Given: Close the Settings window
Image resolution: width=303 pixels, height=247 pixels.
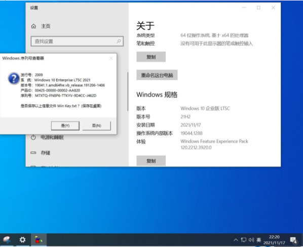Looking at the screenshot, I should 273,8.
